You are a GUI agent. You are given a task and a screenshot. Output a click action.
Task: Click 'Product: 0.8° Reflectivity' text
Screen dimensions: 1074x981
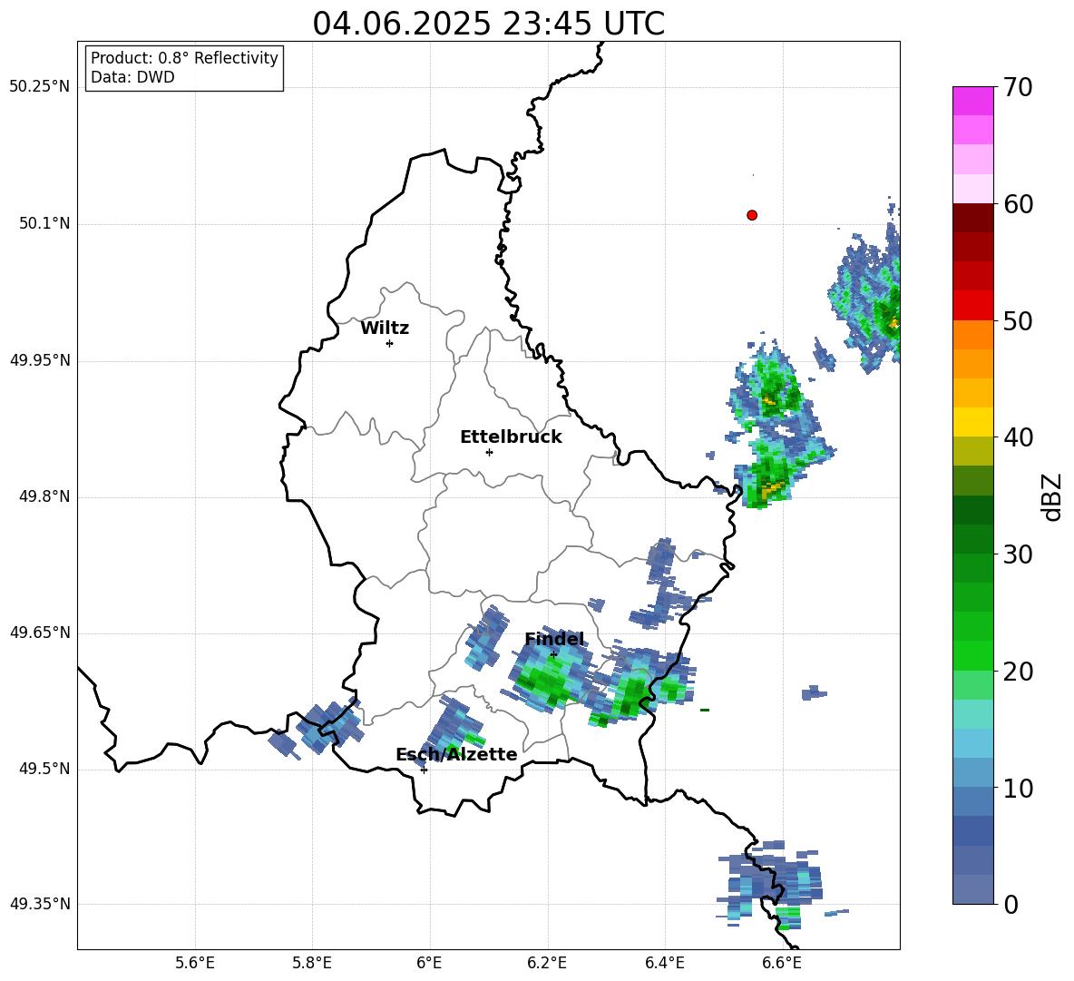pos(184,57)
